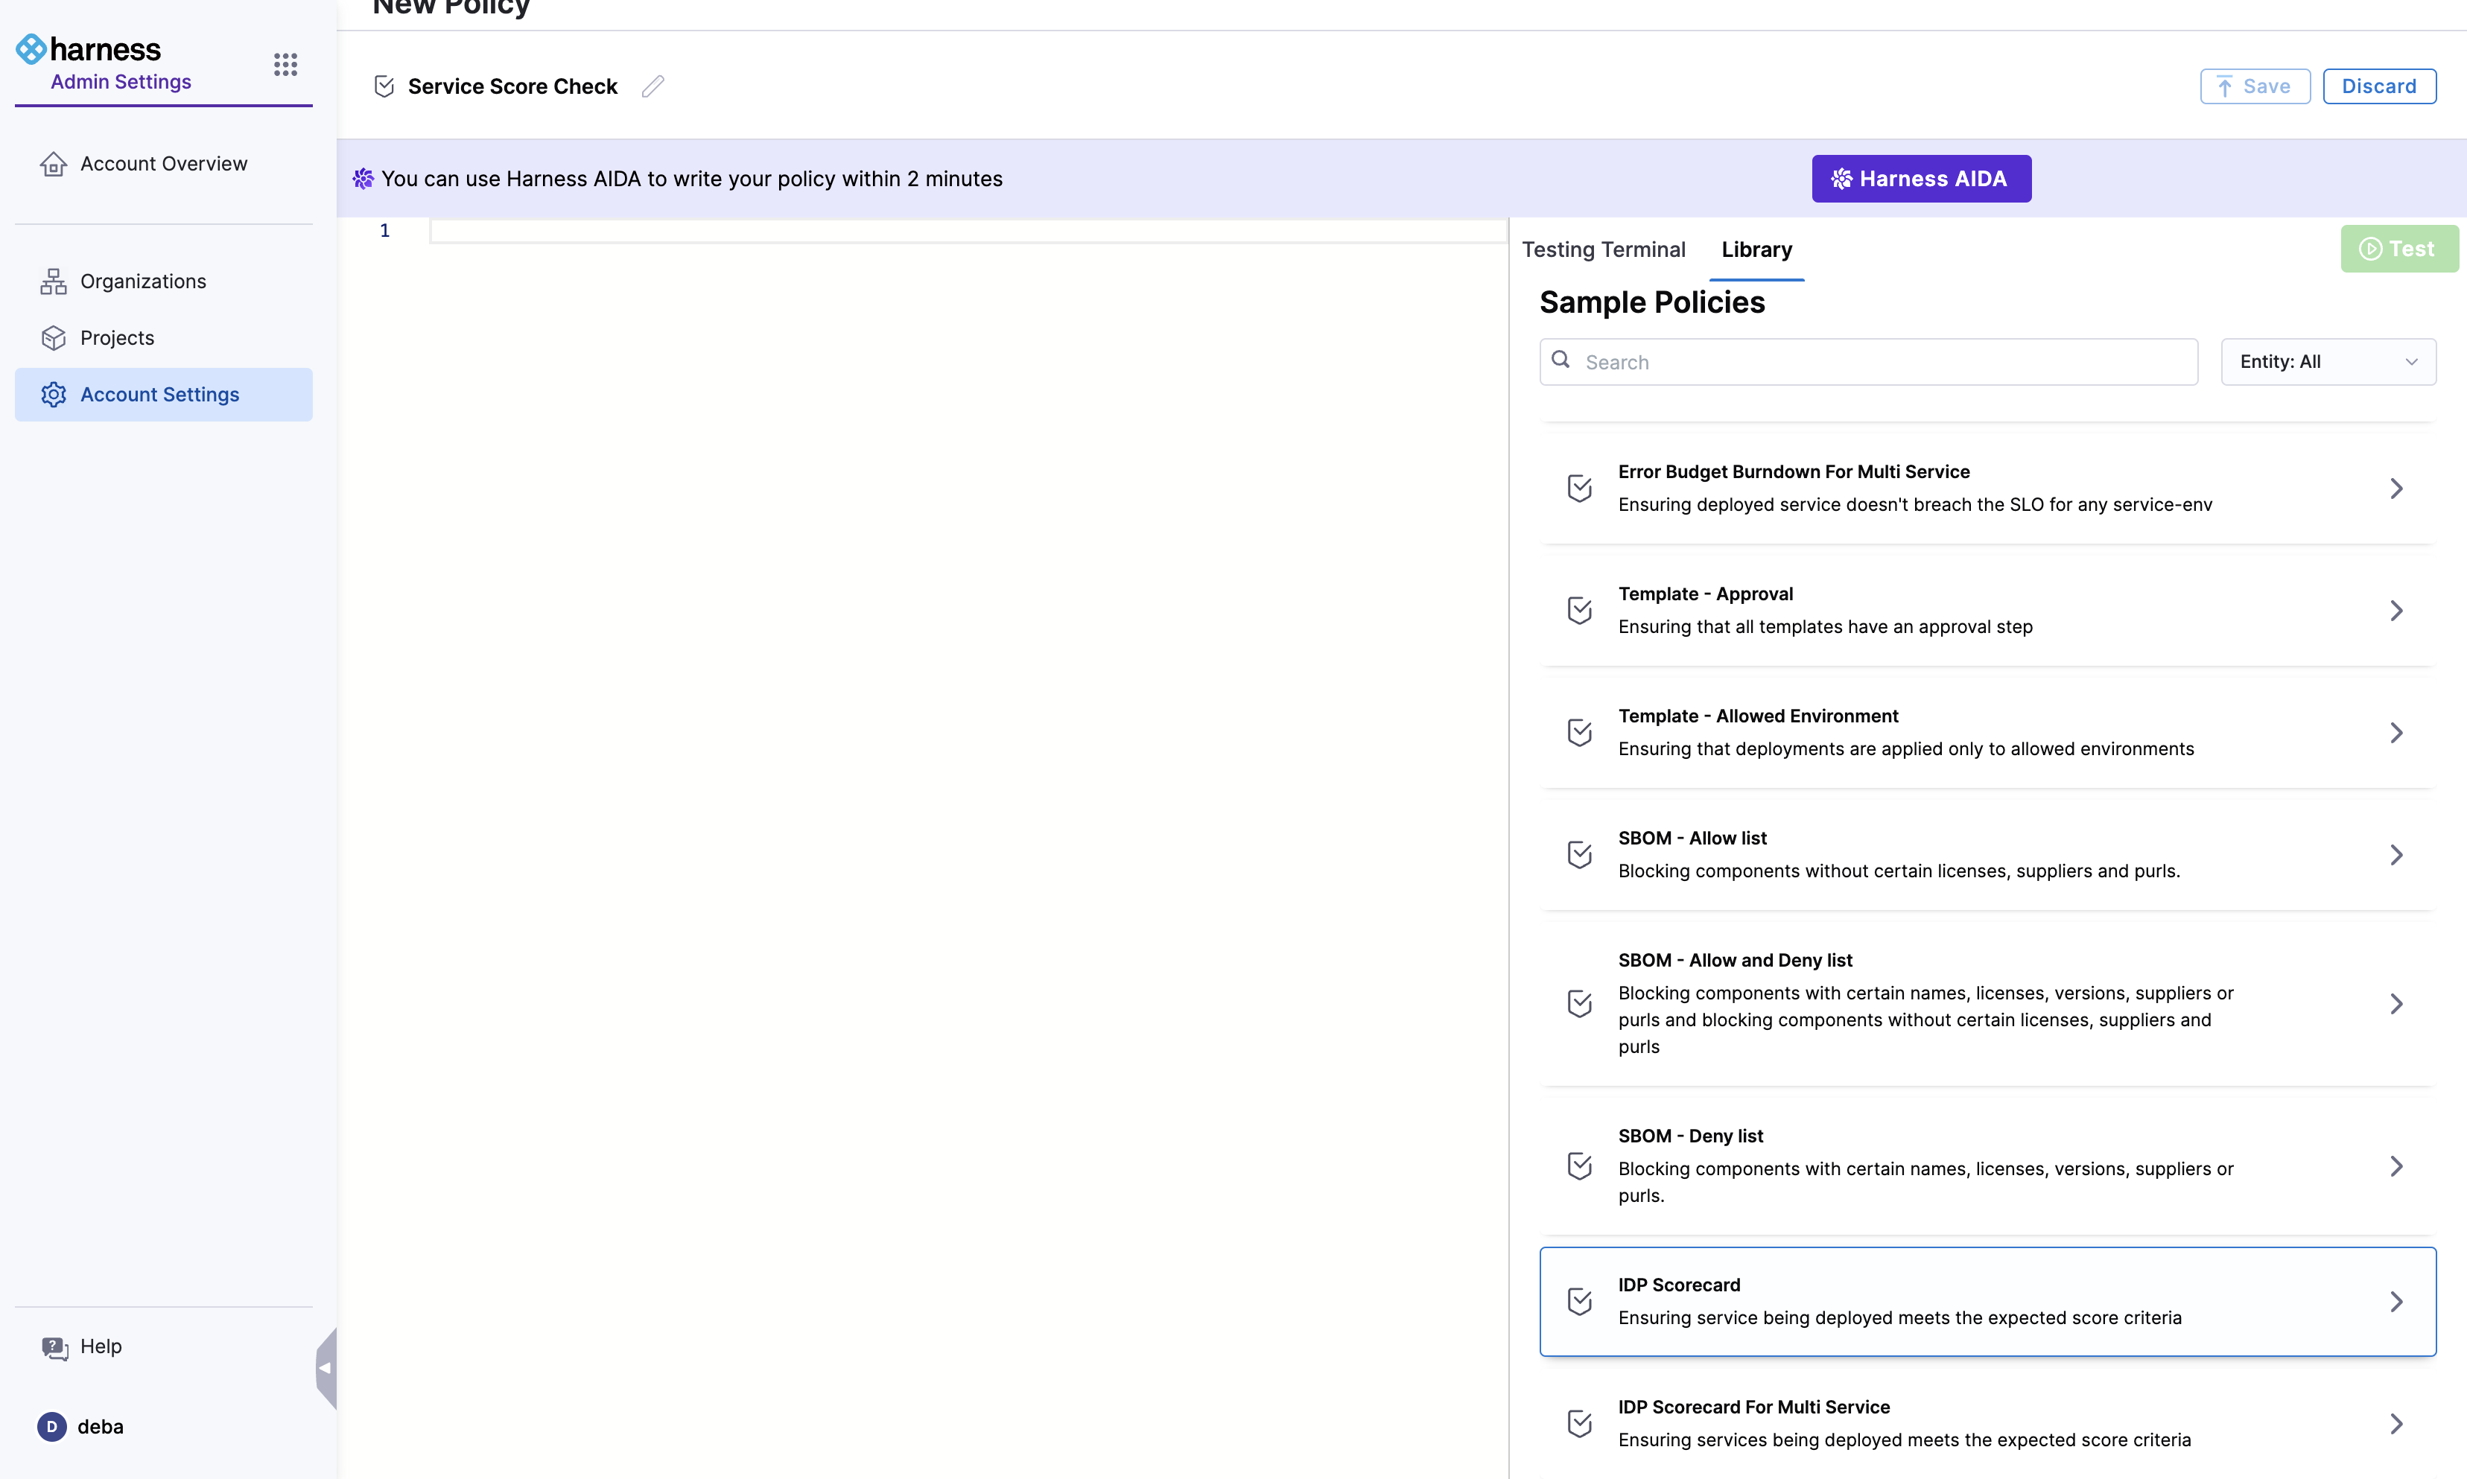Expand Template - Allowed Environment chevron
The height and width of the screenshot is (1479, 2467).
click(2396, 733)
